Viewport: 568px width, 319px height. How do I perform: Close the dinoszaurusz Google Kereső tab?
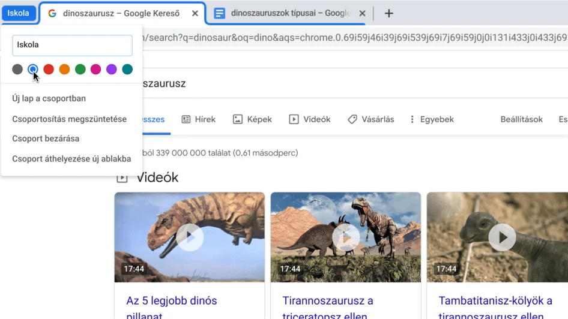point(195,13)
